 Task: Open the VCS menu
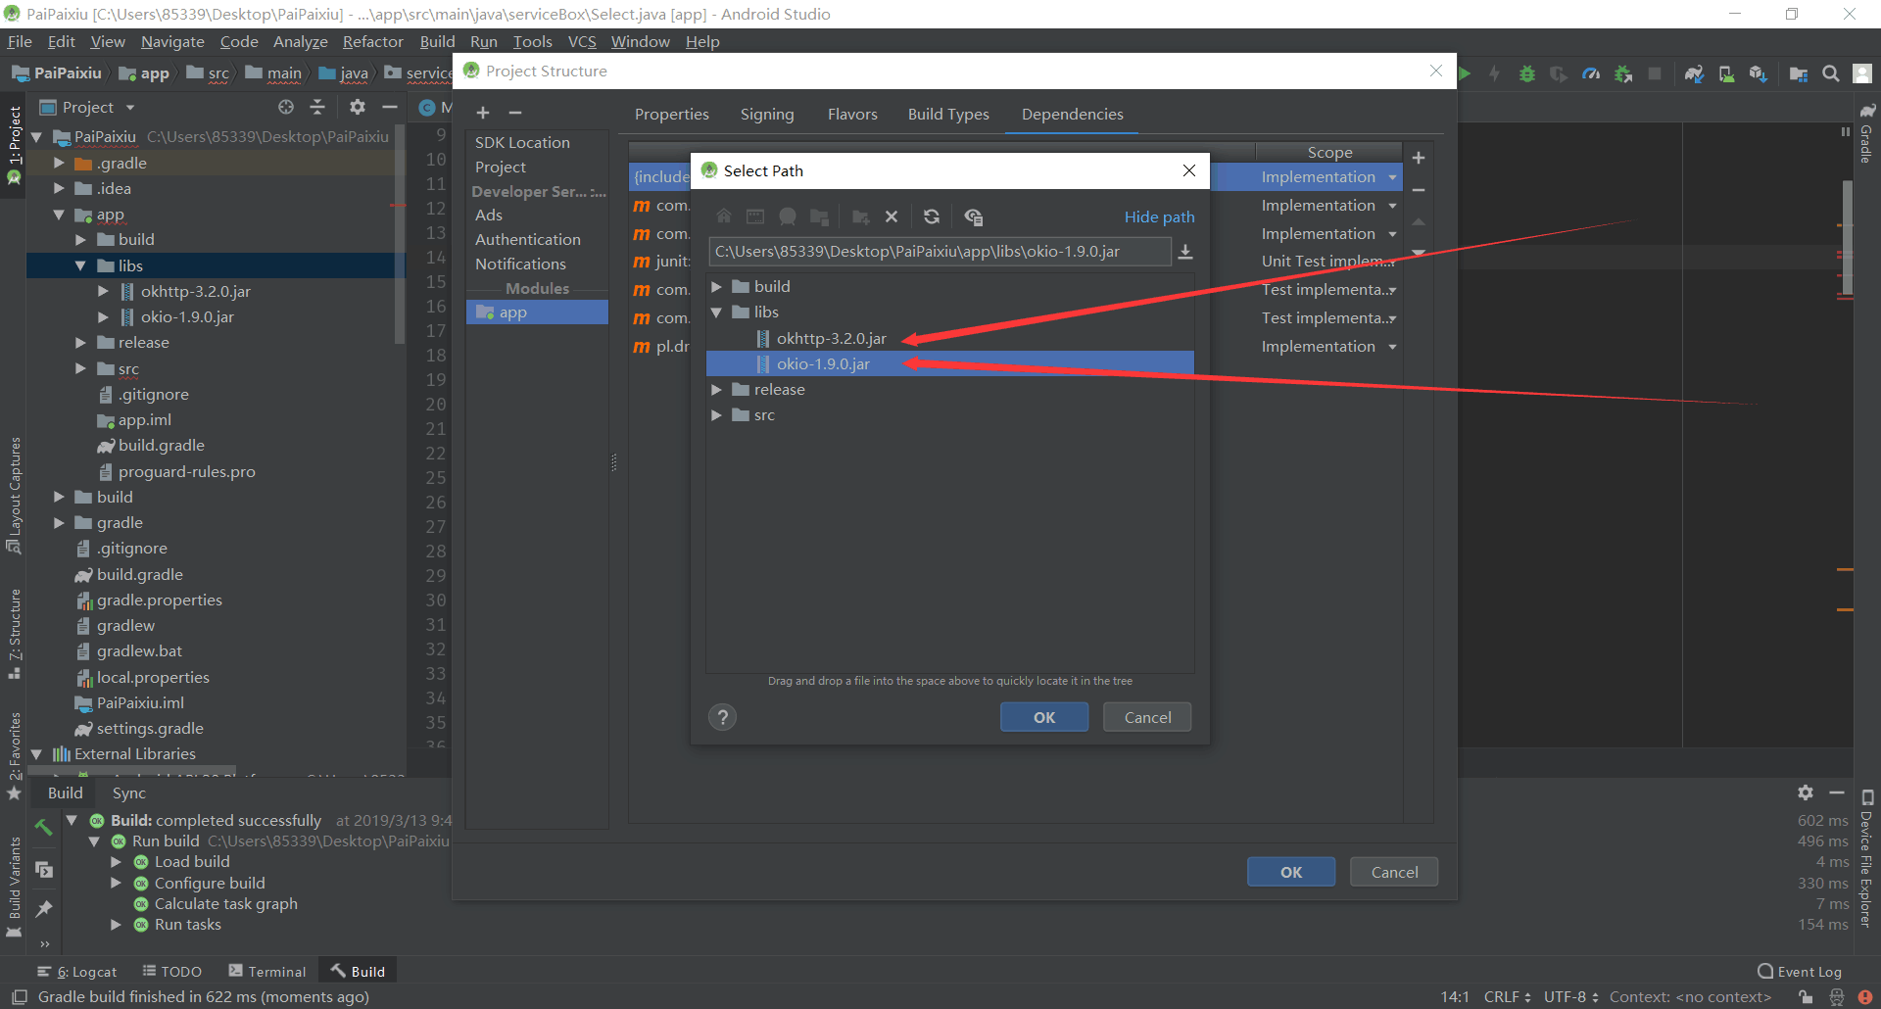(x=582, y=41)
